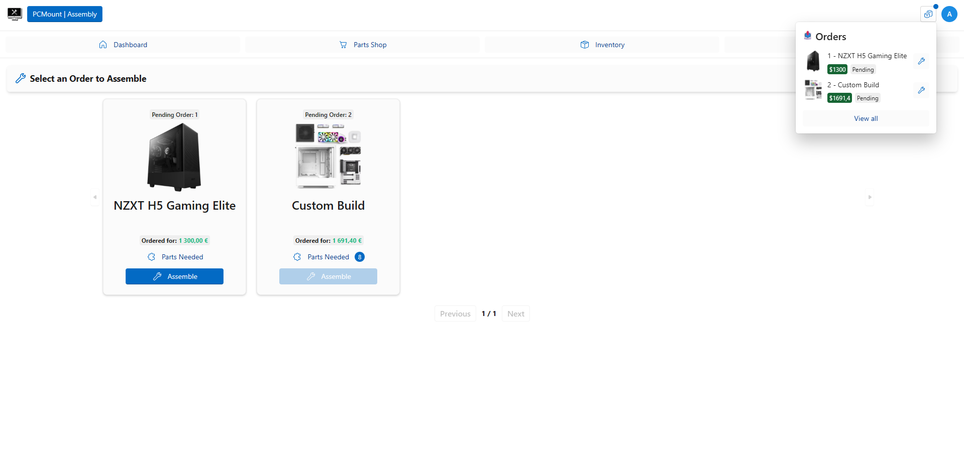Click disabled Assemble button on Custom Build
The height and width of the screenshot is (471, 964).
[x=328, y=276]
